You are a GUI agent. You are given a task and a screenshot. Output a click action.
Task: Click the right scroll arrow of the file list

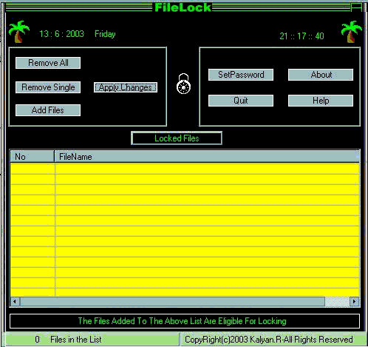tap(354, 301)
